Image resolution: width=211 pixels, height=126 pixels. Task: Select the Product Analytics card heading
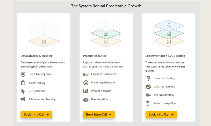click(94, 56)
